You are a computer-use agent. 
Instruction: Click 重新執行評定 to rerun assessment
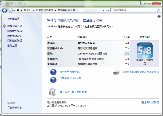coord(152,102)
